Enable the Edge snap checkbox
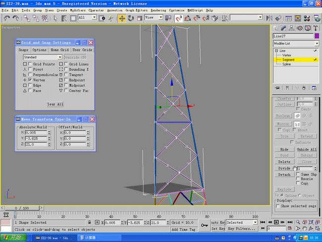 click(30, 85)
